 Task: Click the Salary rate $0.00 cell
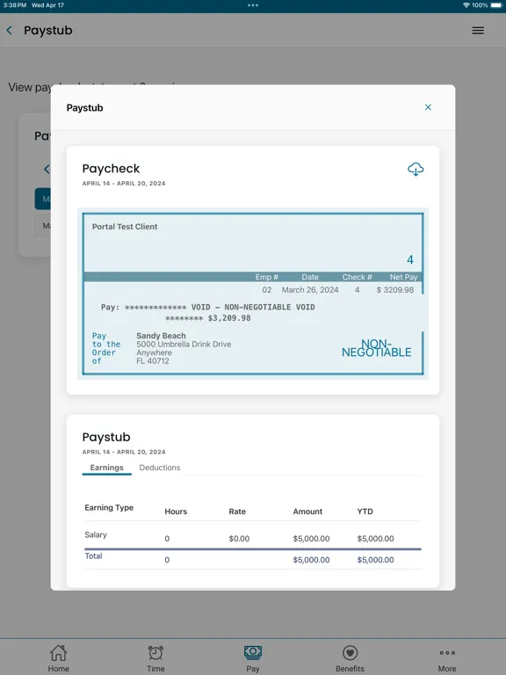(x=239, y=539)
